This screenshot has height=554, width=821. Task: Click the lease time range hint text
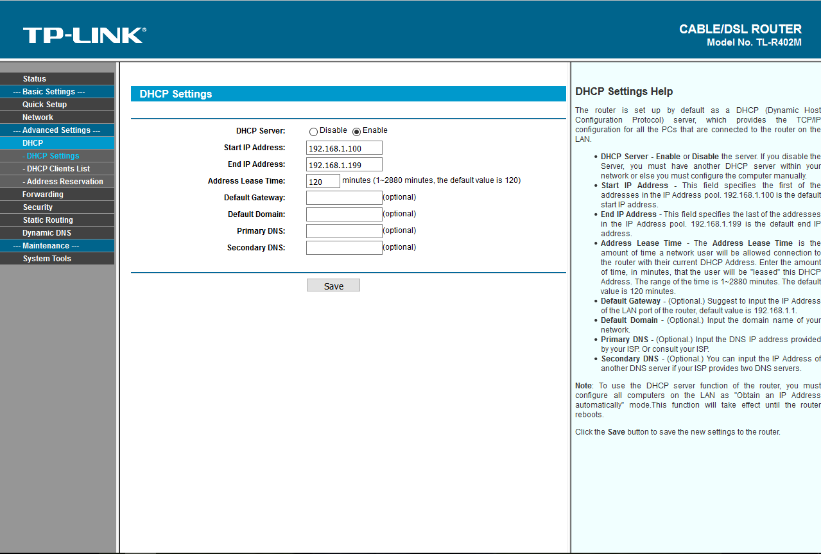[x=431, y=180]
